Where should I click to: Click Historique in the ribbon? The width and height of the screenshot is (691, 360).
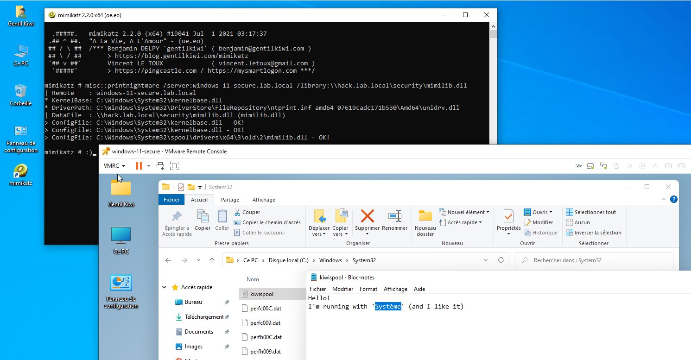(x=540, y=233)
